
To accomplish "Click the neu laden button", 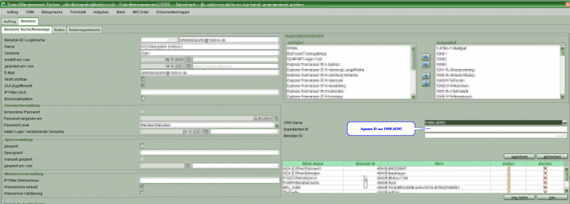I will tap(519, 197).
